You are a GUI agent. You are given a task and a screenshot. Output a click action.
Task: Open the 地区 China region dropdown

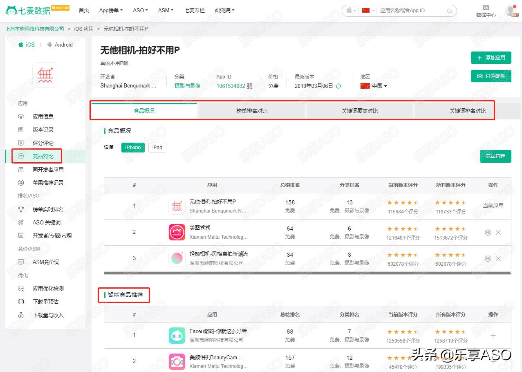(375, 86)
